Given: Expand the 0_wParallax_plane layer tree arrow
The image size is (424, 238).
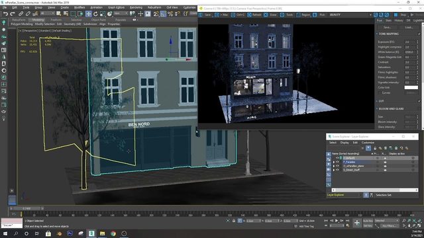Looking at the screenshot, I should coord(334,166).
